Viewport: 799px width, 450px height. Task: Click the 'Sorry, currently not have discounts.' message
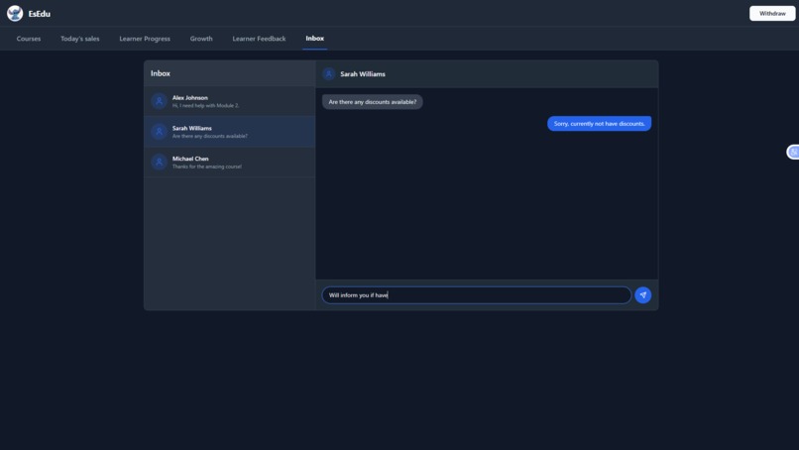(x=599, y=123)
